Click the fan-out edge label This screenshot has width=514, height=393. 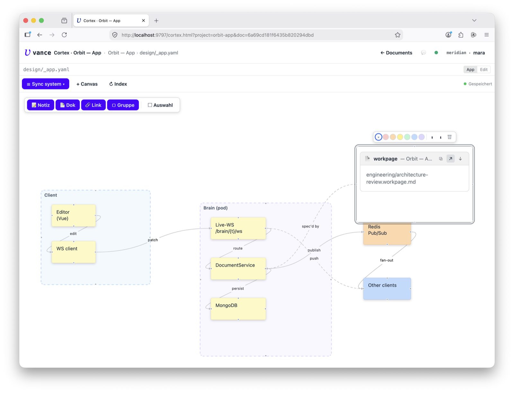[387, 260]
